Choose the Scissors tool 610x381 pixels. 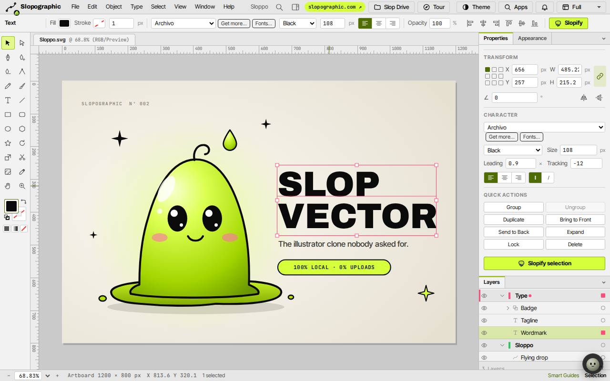coord(22,157)
